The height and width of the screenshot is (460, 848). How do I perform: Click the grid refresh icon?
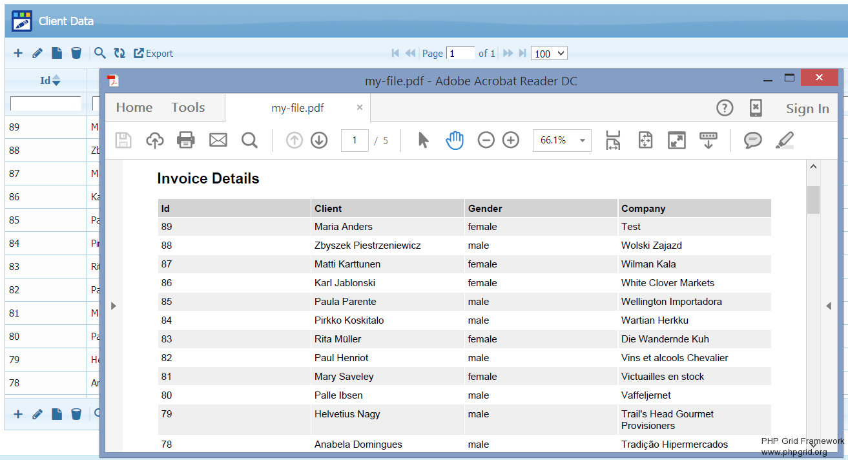119,54
